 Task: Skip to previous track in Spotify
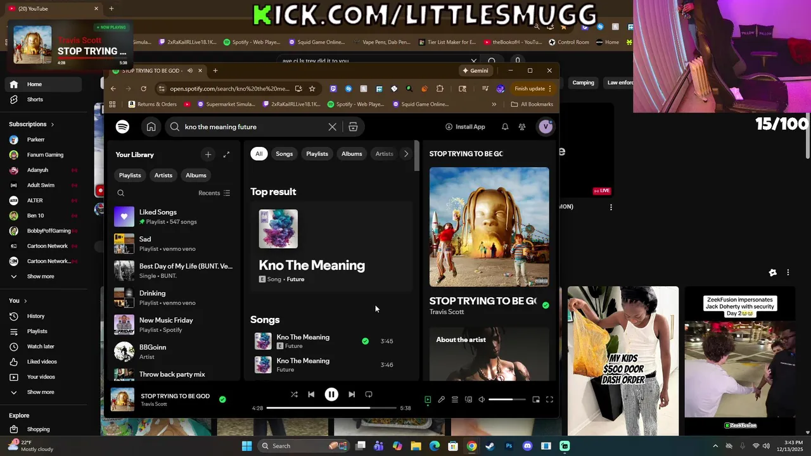[311, 394]
